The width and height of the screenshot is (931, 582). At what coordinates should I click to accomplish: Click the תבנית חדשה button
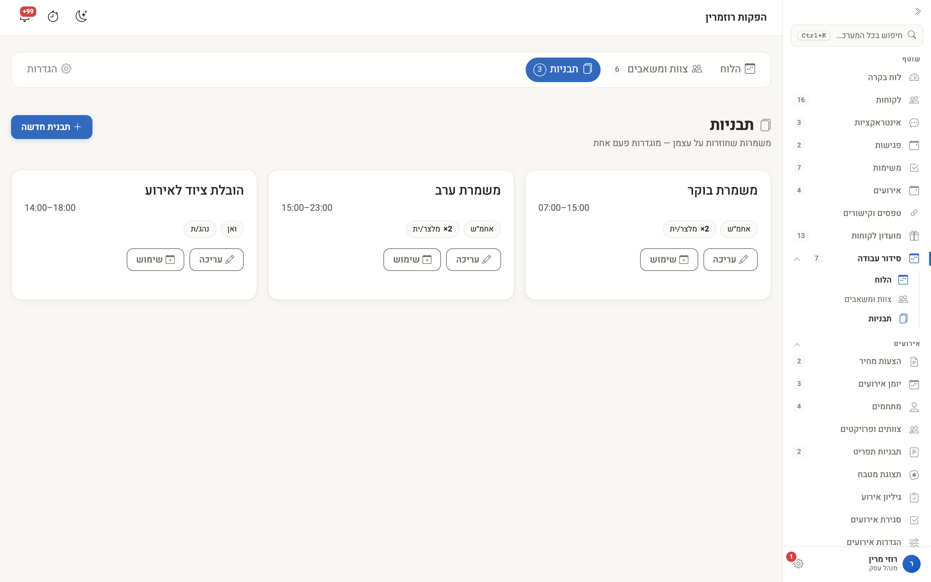51,127
